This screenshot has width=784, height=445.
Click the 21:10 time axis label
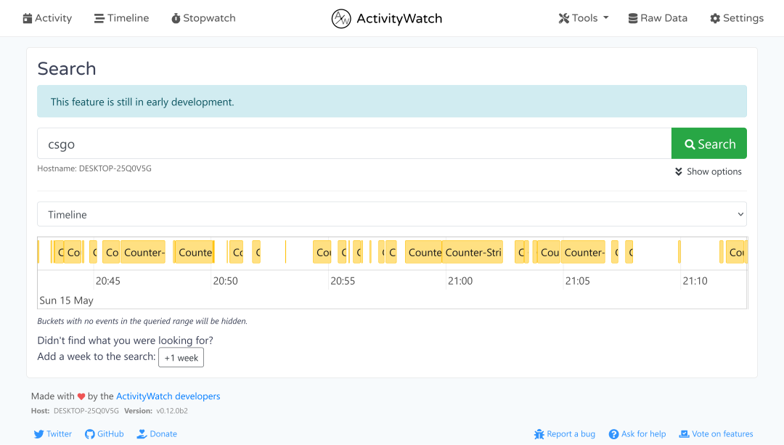(x=695, y=281)
